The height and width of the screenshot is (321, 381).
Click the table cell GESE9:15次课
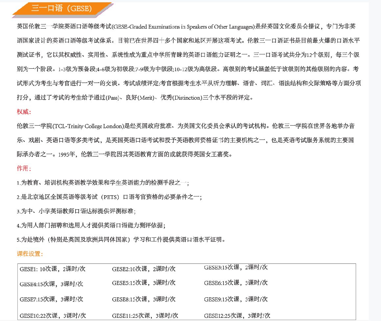[x=236, y=299]
